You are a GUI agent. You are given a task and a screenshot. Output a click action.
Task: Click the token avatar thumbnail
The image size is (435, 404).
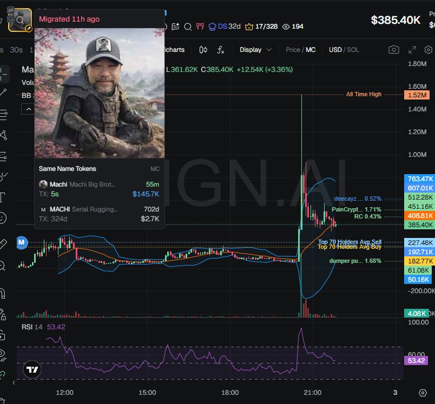click(x=20, y=20)
